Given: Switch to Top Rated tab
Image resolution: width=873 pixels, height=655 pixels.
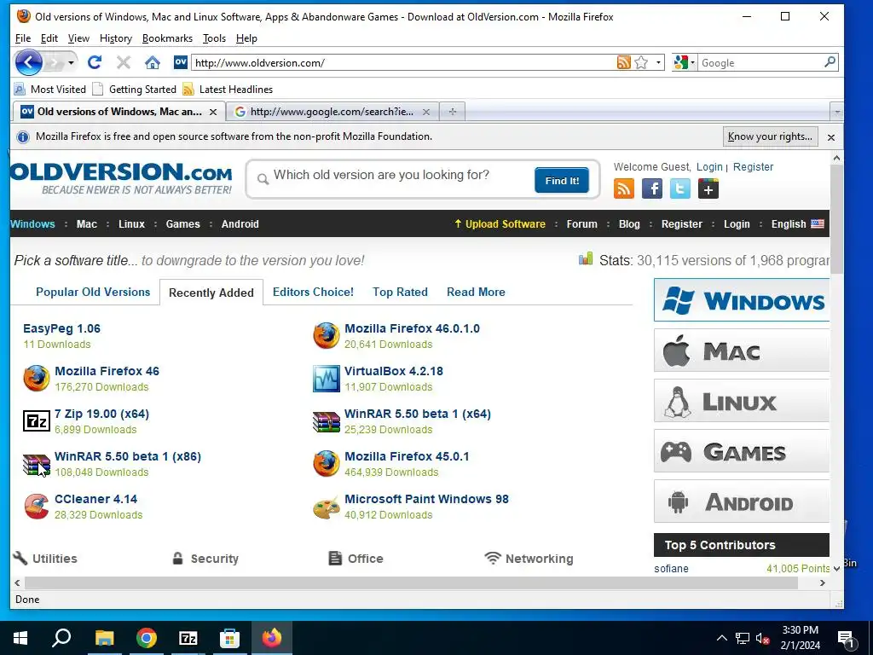Looking at the screenshot, I should coord(401,292).
